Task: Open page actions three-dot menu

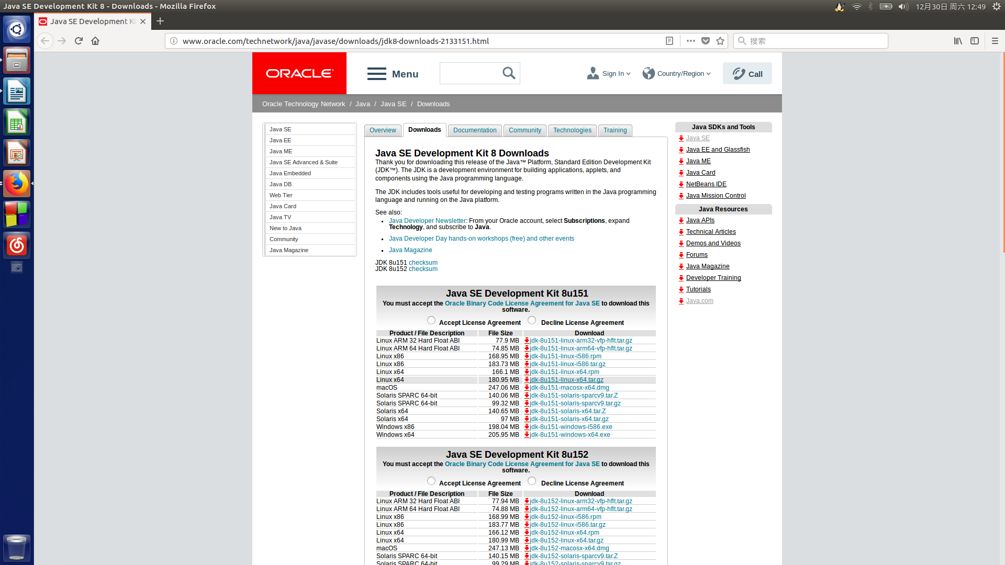Action: [690, 41]
